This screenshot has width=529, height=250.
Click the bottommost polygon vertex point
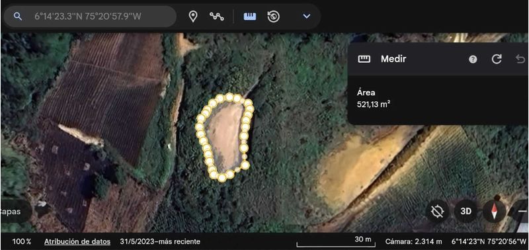click(222, 178)
